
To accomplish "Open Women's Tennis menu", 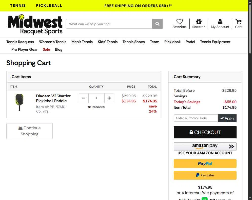I will pyautogui.click(x=53, y=42).
